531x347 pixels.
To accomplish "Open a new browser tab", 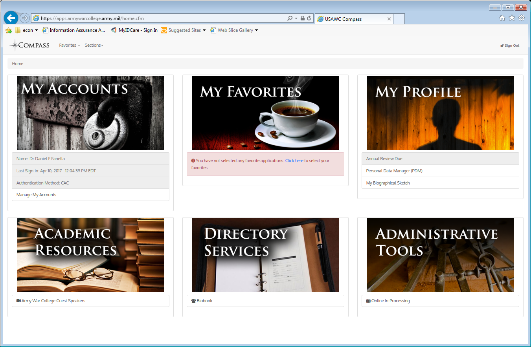I will pos(399,19).
